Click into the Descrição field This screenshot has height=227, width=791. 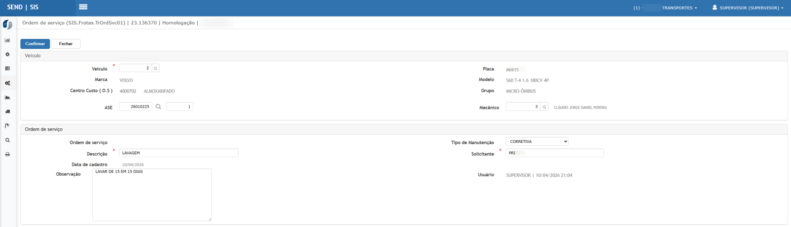coord(178,153)
